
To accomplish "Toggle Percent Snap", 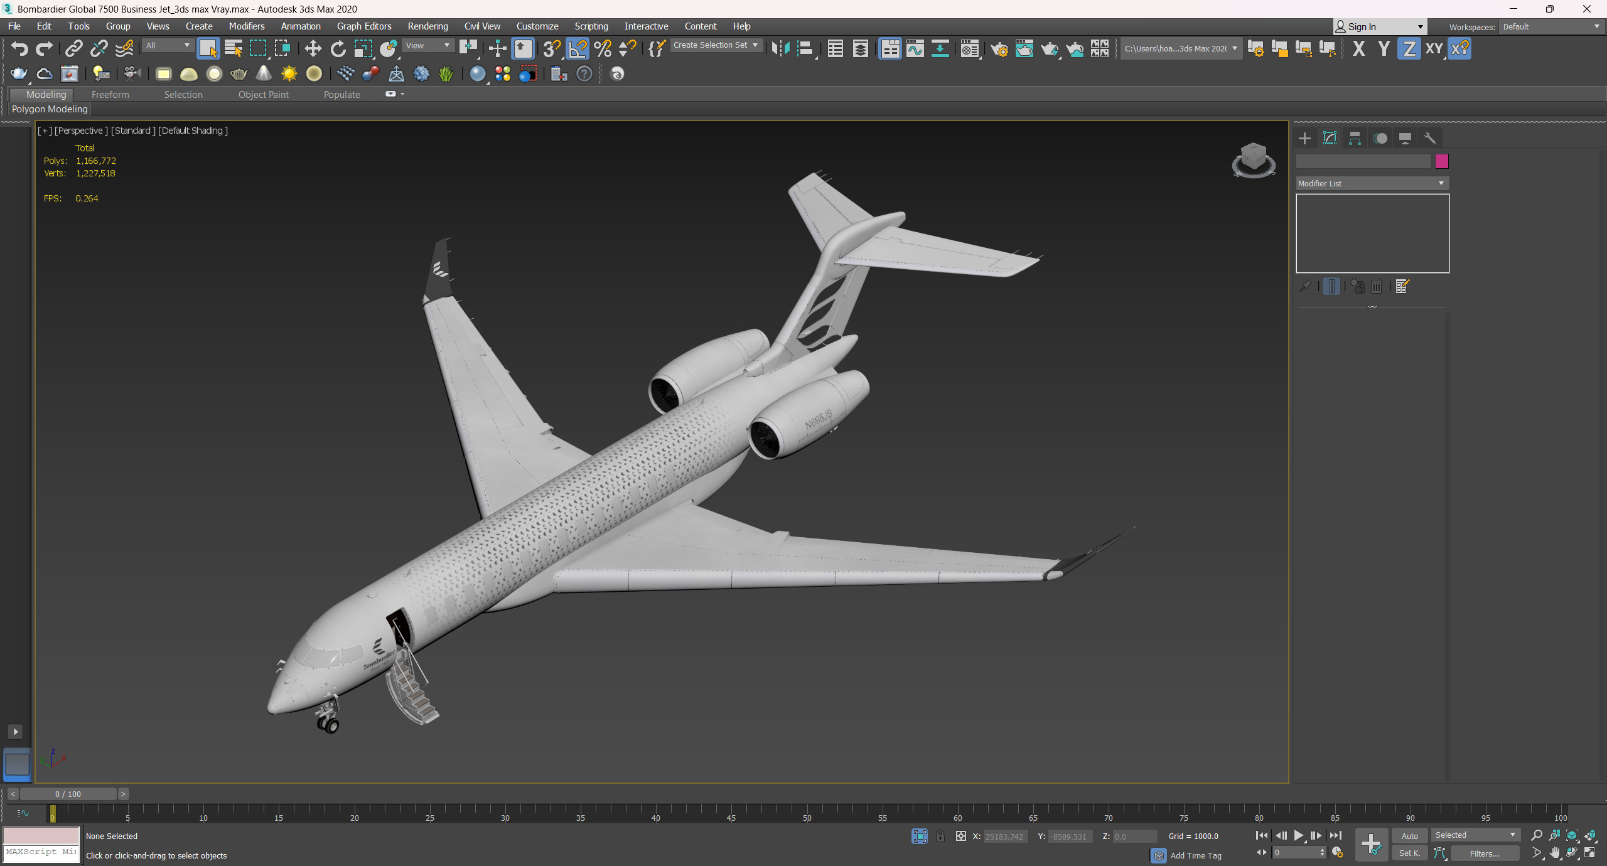I will tap(603, 48).
